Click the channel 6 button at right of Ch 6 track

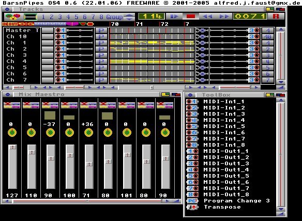point(268,74)
